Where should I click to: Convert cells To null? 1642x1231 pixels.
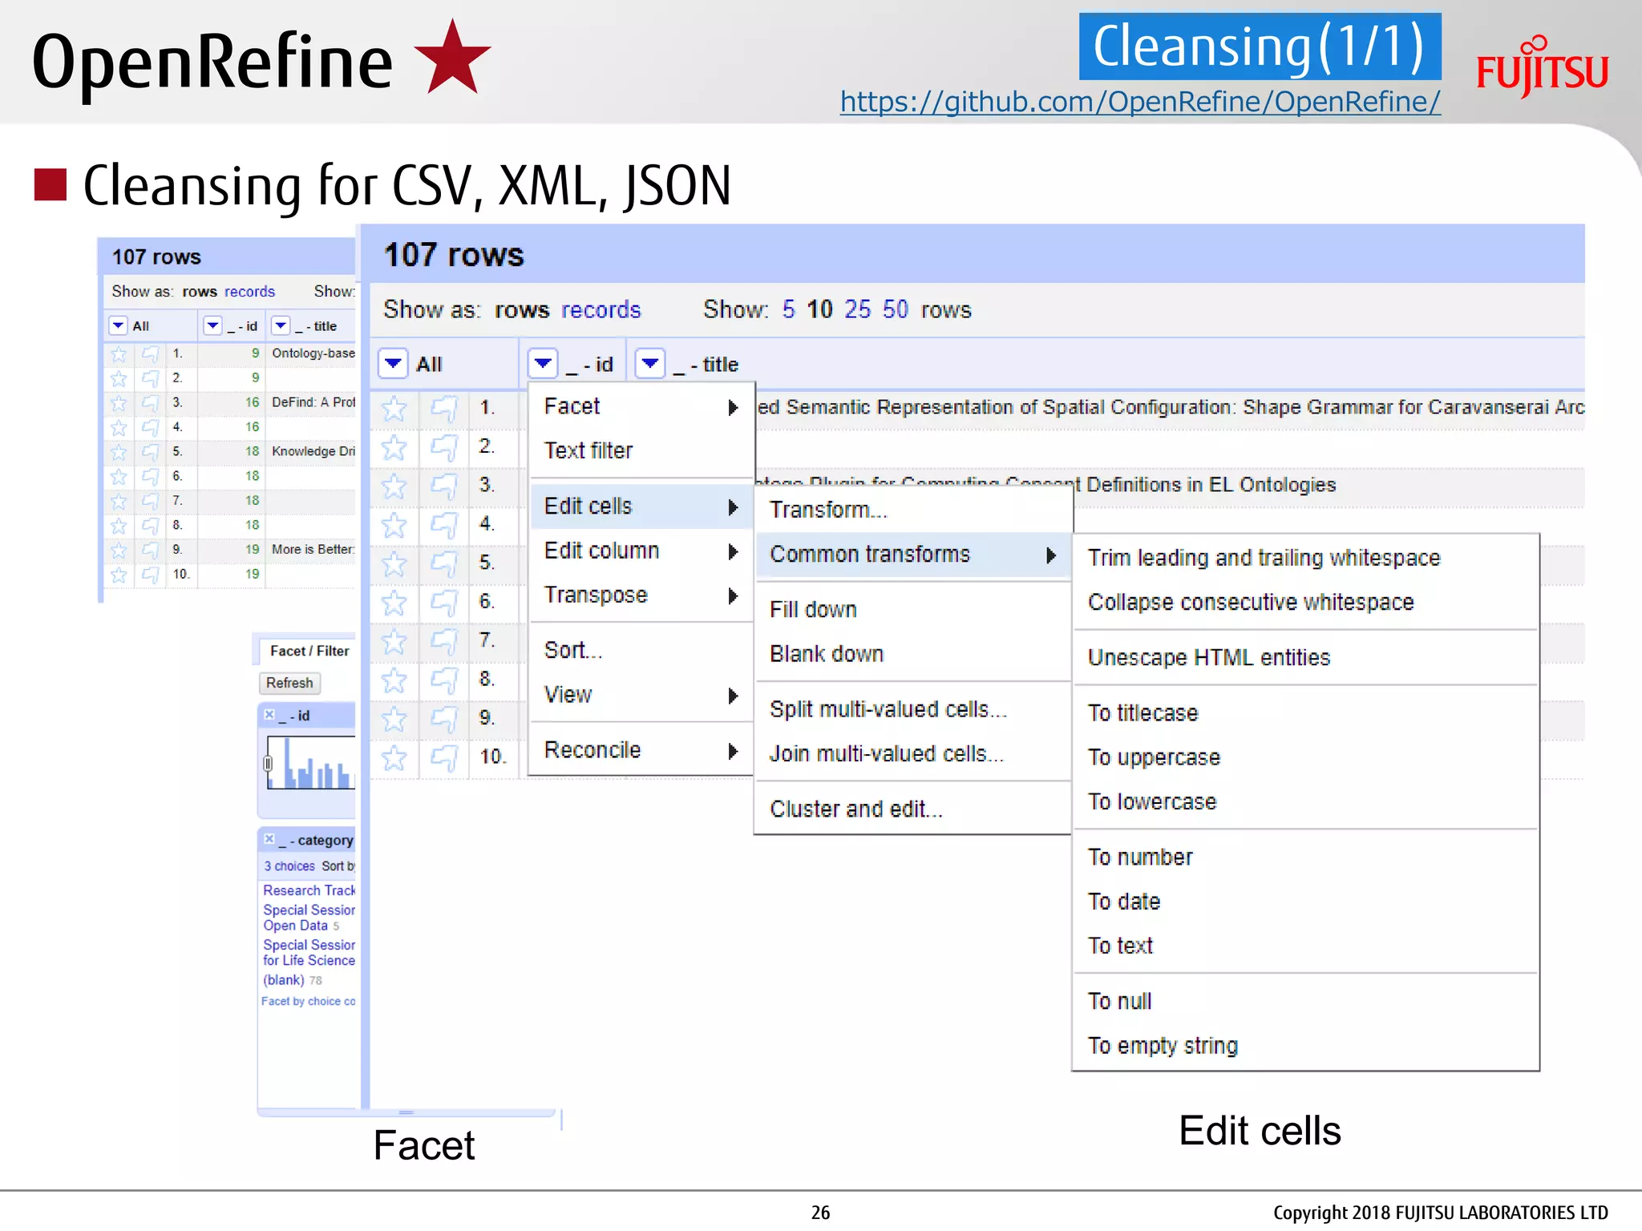[1305, 1002]
